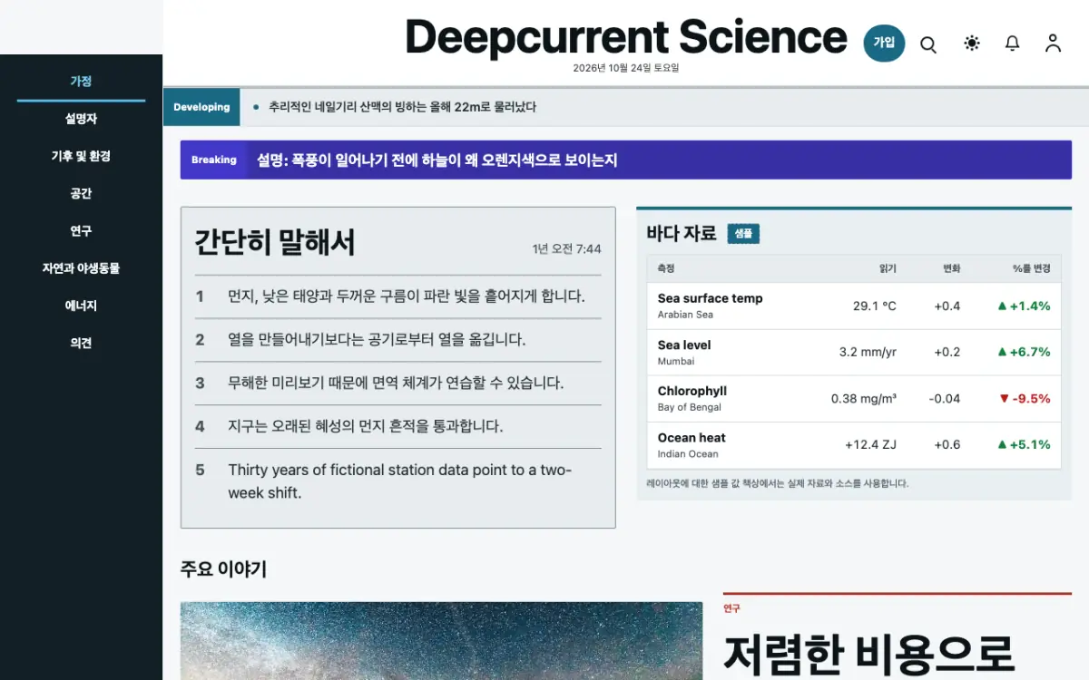
Task: Click the date 2026년 10월 24일 토요일
Action: tap(626, 68)
